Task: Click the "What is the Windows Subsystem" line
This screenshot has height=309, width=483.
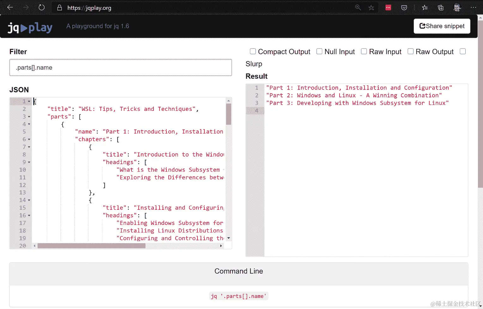Action: click(170, 170)
